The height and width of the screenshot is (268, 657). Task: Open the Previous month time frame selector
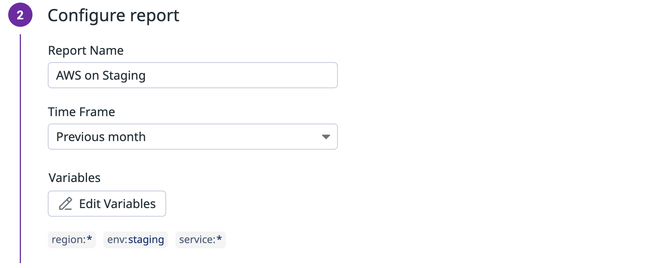193,137
